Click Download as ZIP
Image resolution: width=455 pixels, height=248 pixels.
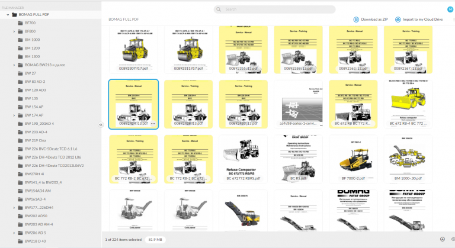coord(370,20)
